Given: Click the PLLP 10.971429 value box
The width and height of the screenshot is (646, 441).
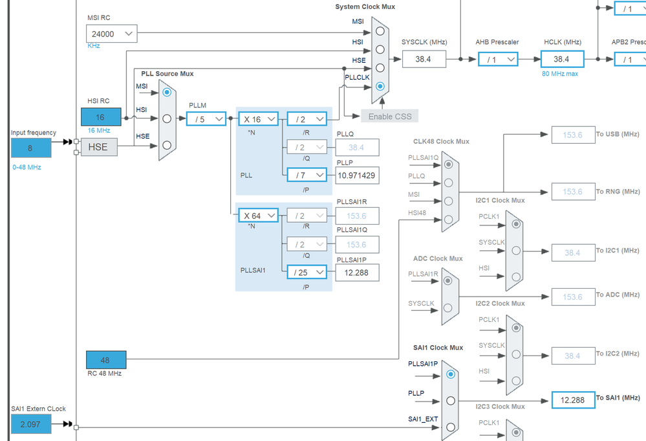Looking at the screenshot, I should [357, 175].
